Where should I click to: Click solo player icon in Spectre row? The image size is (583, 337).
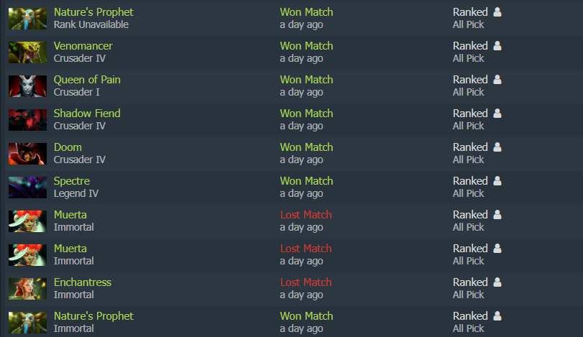(x=497, y=181)
